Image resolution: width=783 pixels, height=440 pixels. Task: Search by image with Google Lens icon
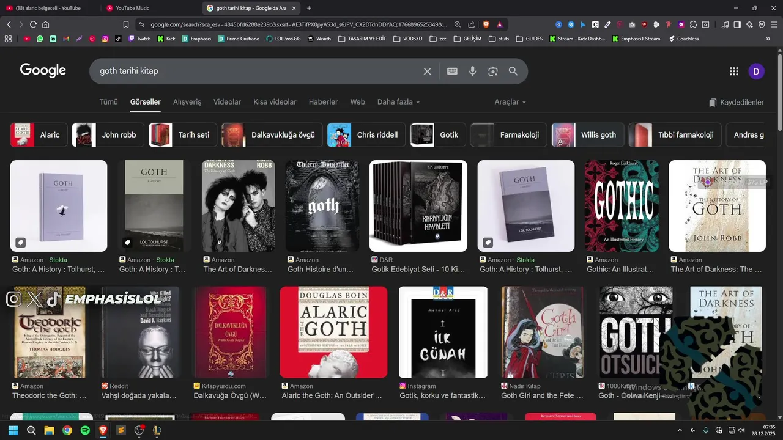coord(493,71)
